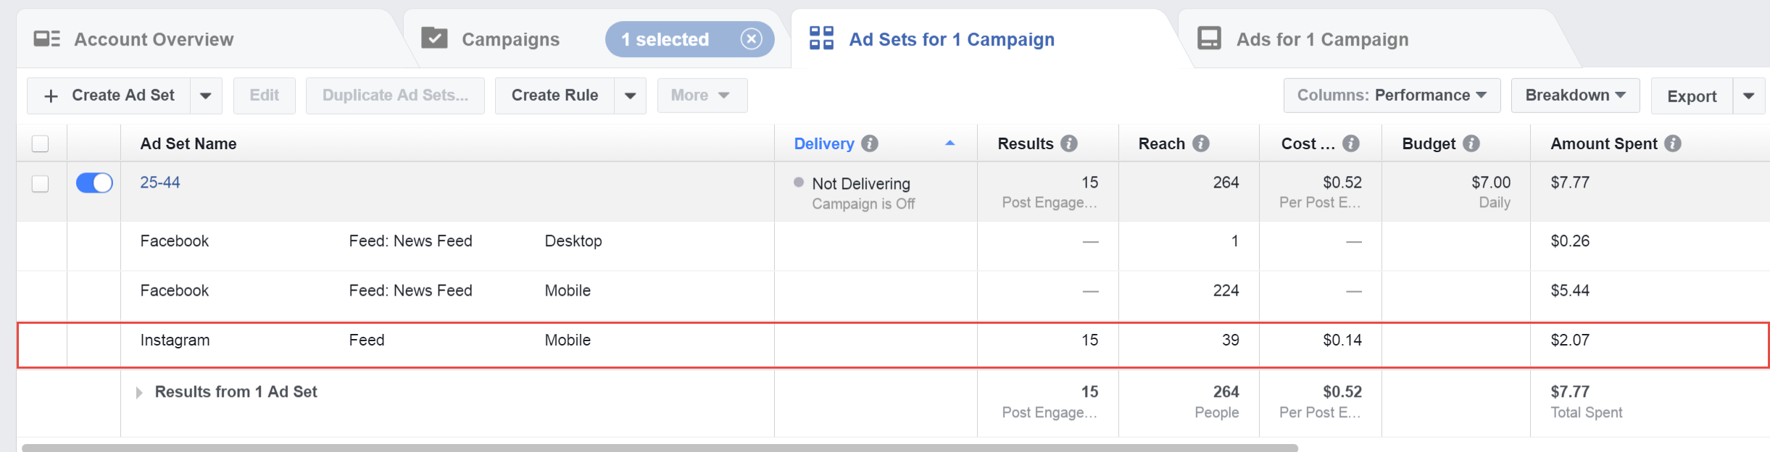This screenshot has width=1770, height=452.
Task: Click the Results column info icon
Action: click(1069, 143)
